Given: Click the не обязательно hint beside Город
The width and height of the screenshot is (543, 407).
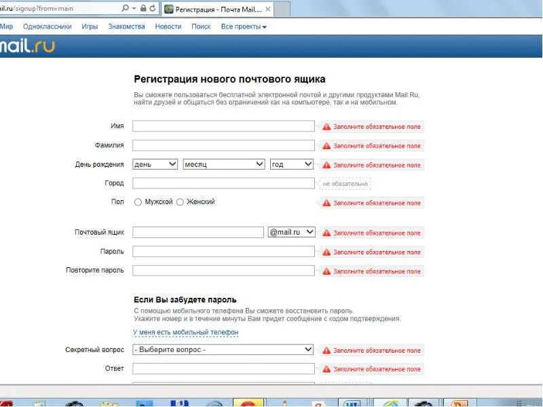Looking at the screenshot, I should tap(345, 184).
